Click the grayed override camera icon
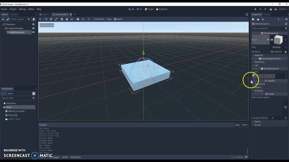 (89, 19)
